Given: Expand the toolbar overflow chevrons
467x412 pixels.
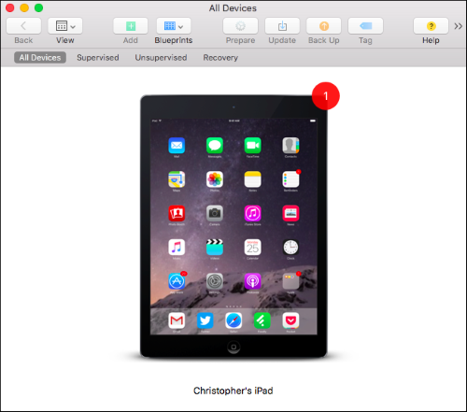Looking at the screenshot, I should click(x=458, y=26).
